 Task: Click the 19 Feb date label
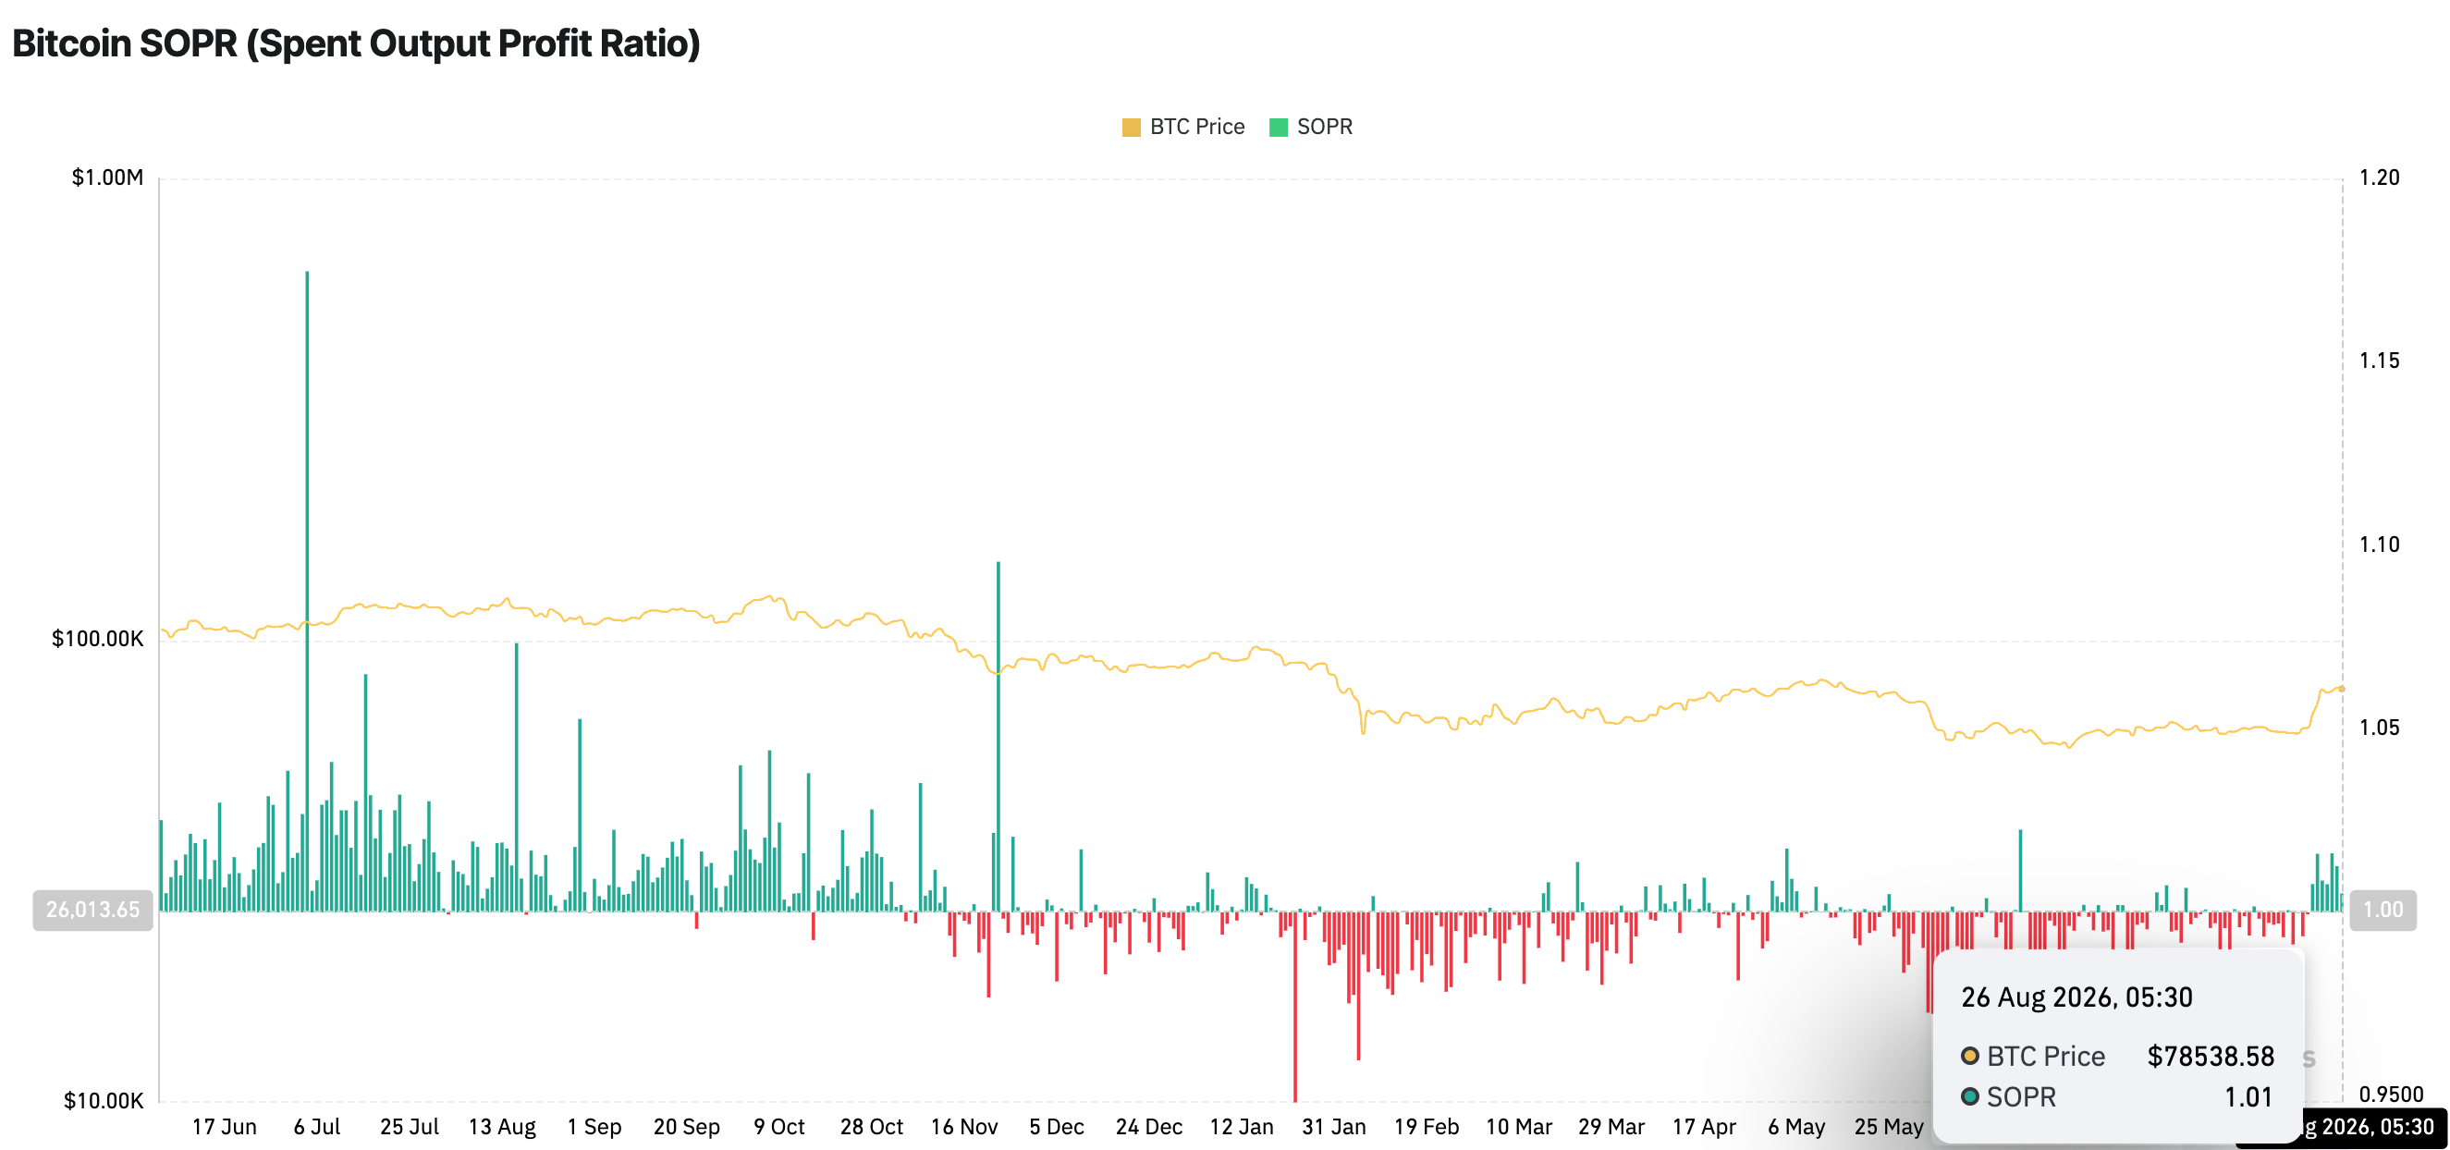[1427, 1127]
